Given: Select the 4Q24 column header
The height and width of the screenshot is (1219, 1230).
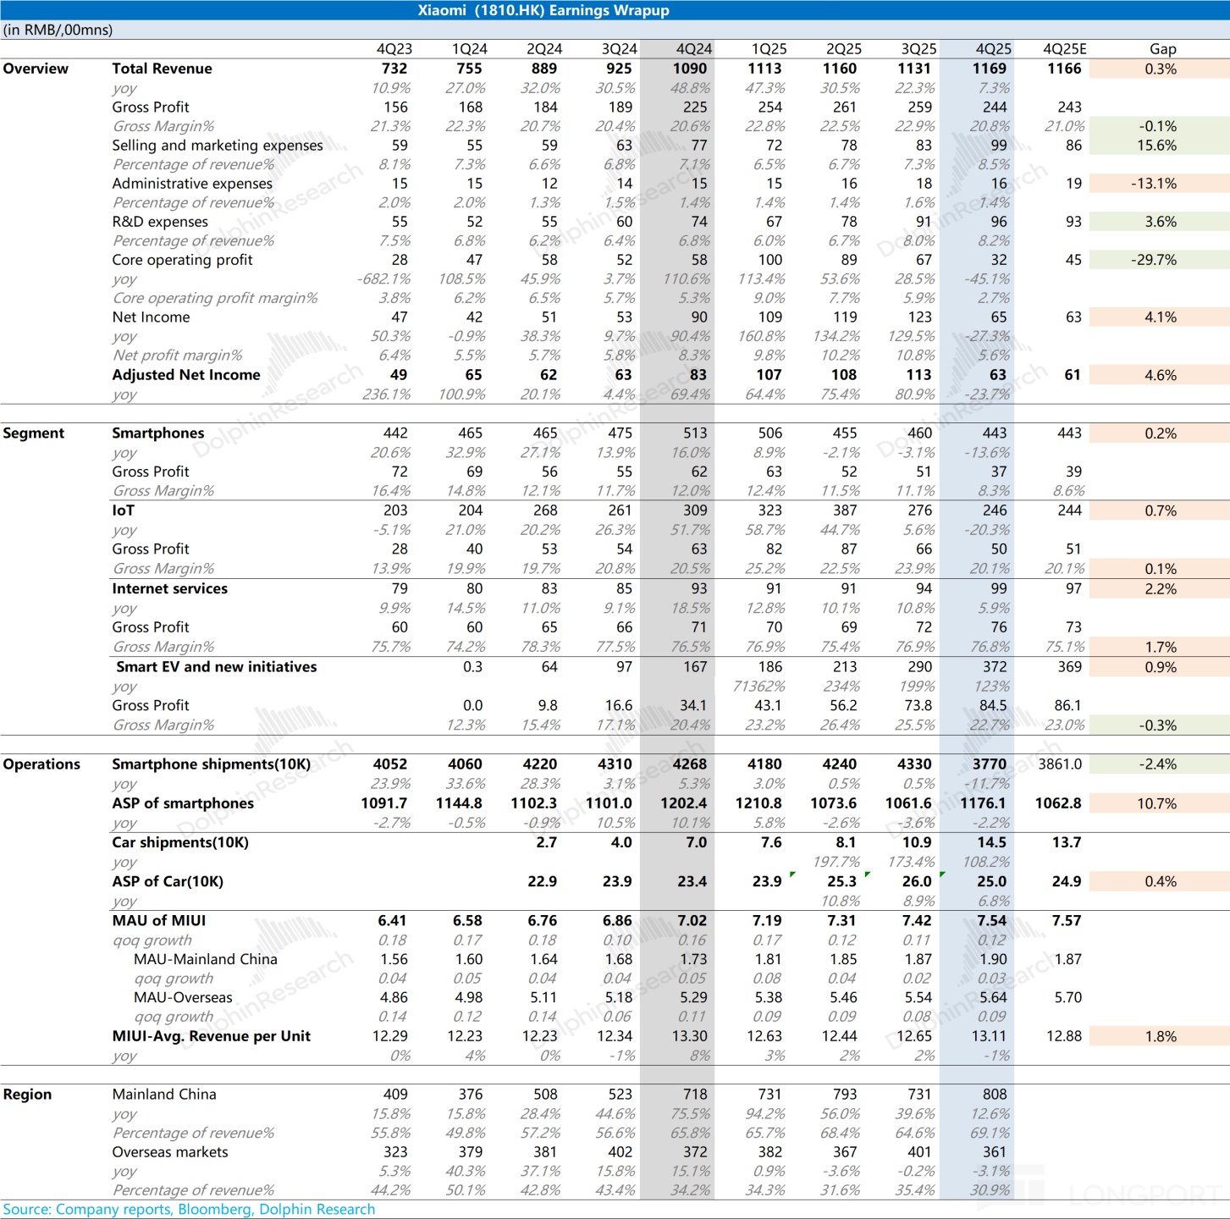Looking at the screenshot, I should pyautogui.click(x=693, y=49).
